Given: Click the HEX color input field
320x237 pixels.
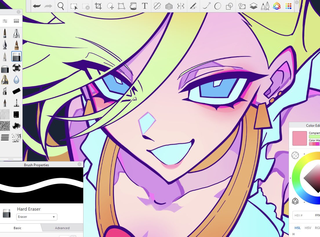Looking at the screenshot, I should pyautogui.click(x=306, y=215).
